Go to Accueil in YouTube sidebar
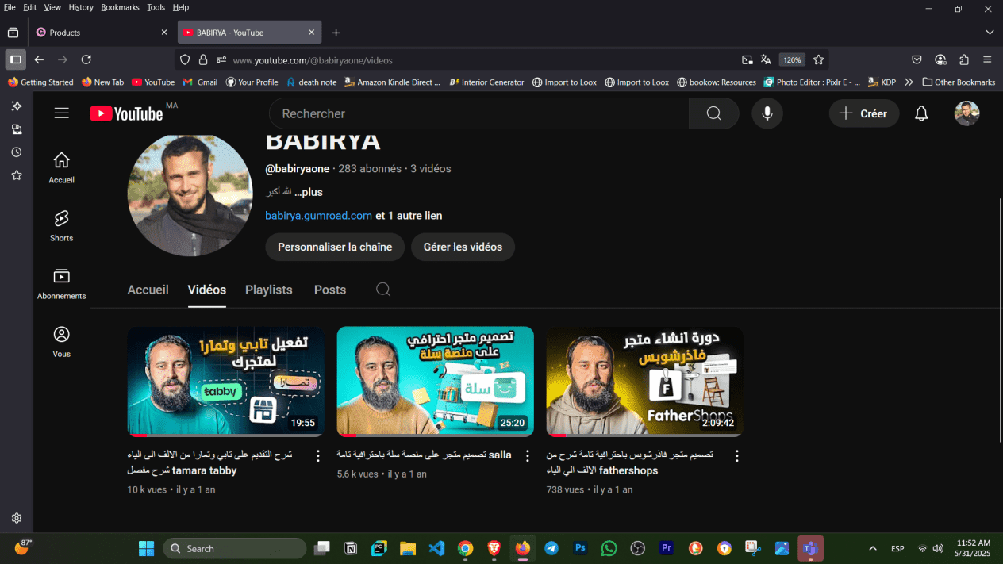The width and height of the screenshot is (1003, 564). [x=61, y=167]
